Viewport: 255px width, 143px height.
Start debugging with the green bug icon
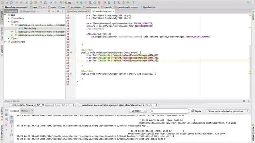pos(81,2)
